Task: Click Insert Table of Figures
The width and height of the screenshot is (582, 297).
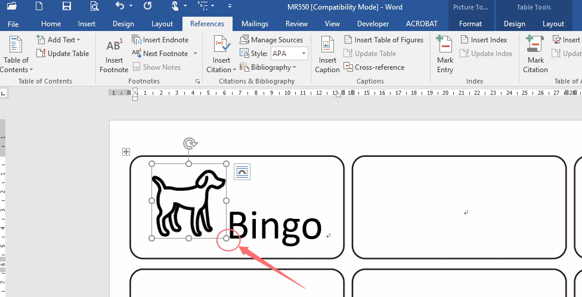Action: (x=384, y=40)
